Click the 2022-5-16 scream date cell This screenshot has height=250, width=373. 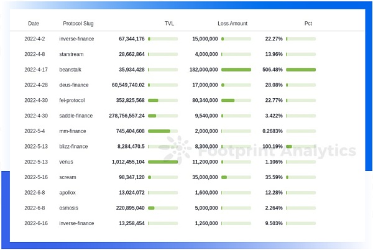(x=36, y=177)
